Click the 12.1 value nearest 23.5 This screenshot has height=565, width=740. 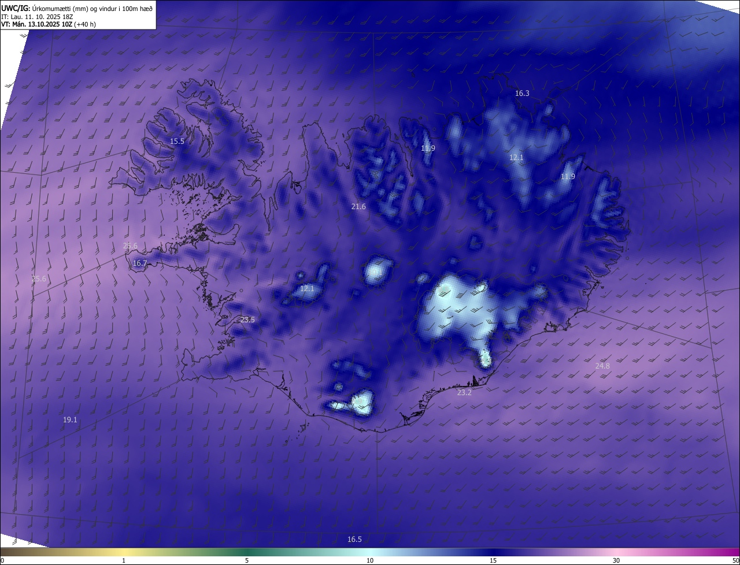pos(307,289)
